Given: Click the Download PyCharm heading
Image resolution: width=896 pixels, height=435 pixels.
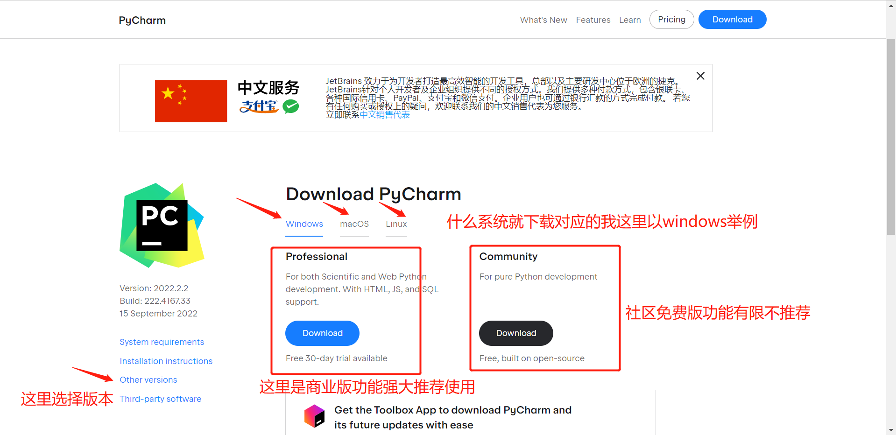Looking at the screenshot, I should pos(374,194).
